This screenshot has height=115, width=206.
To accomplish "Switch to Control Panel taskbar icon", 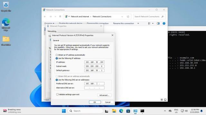I will [135, 111].
